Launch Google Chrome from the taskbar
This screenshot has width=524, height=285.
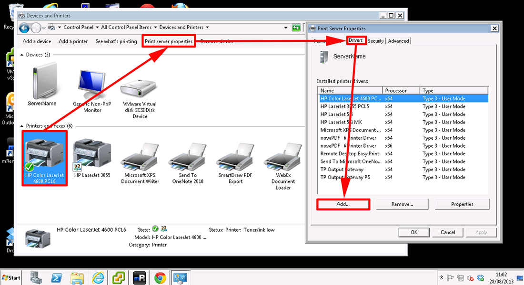coord(160,278)
